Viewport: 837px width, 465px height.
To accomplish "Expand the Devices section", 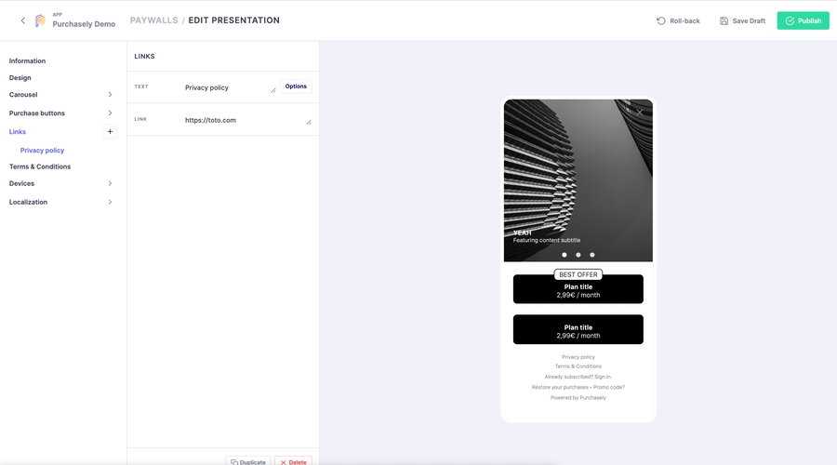I will (110, 184).
